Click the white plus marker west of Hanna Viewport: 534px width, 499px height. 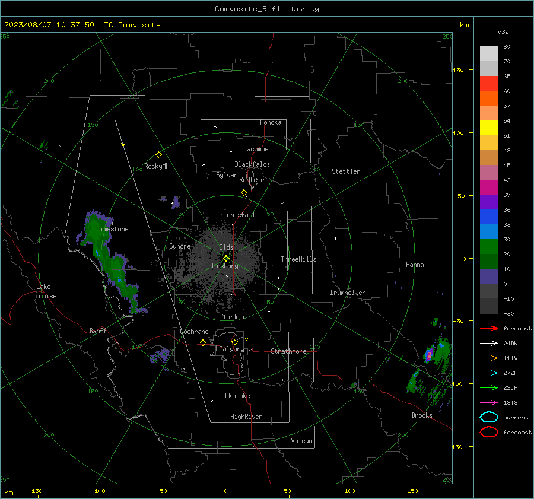tap(335, 239)
